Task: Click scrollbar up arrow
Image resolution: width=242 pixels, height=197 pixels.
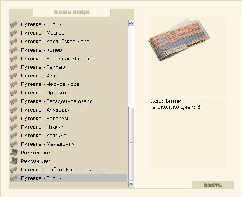Action: pos(131,23)
